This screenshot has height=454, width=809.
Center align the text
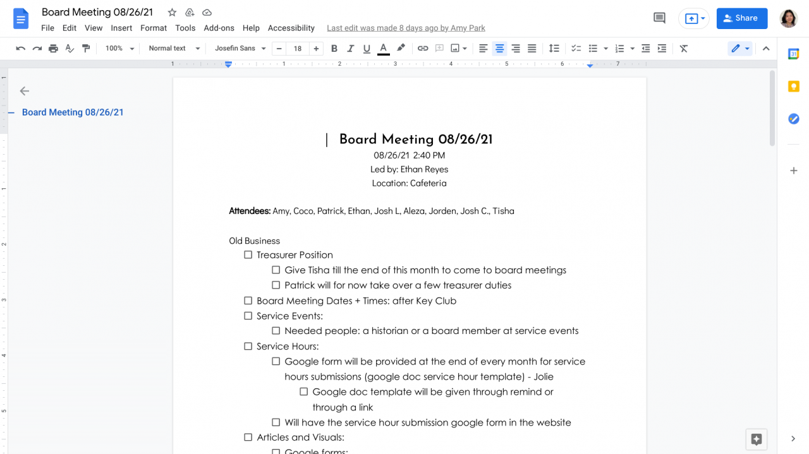[499, 49]
